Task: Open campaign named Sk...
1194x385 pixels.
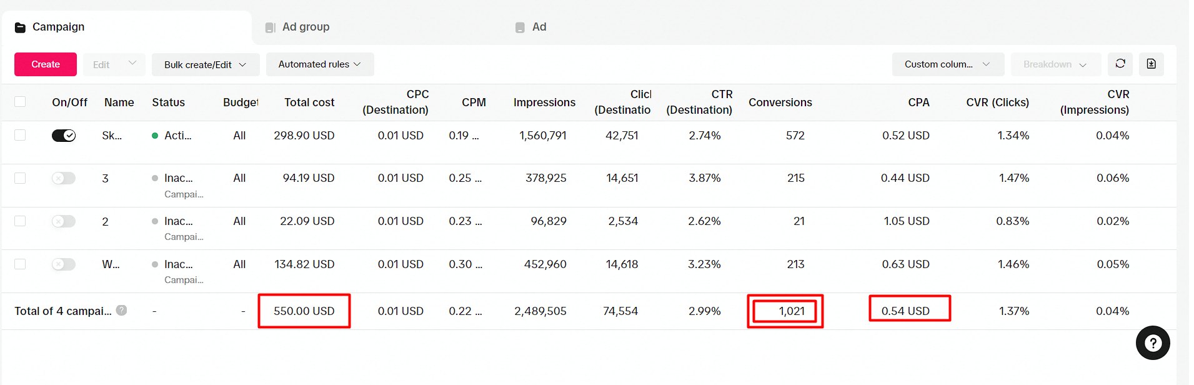Action: click(x=112, y=135)
